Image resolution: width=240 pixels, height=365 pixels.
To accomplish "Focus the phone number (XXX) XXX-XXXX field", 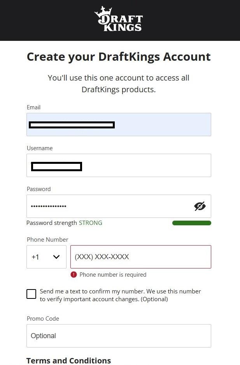I will click(x=140, y=257).
